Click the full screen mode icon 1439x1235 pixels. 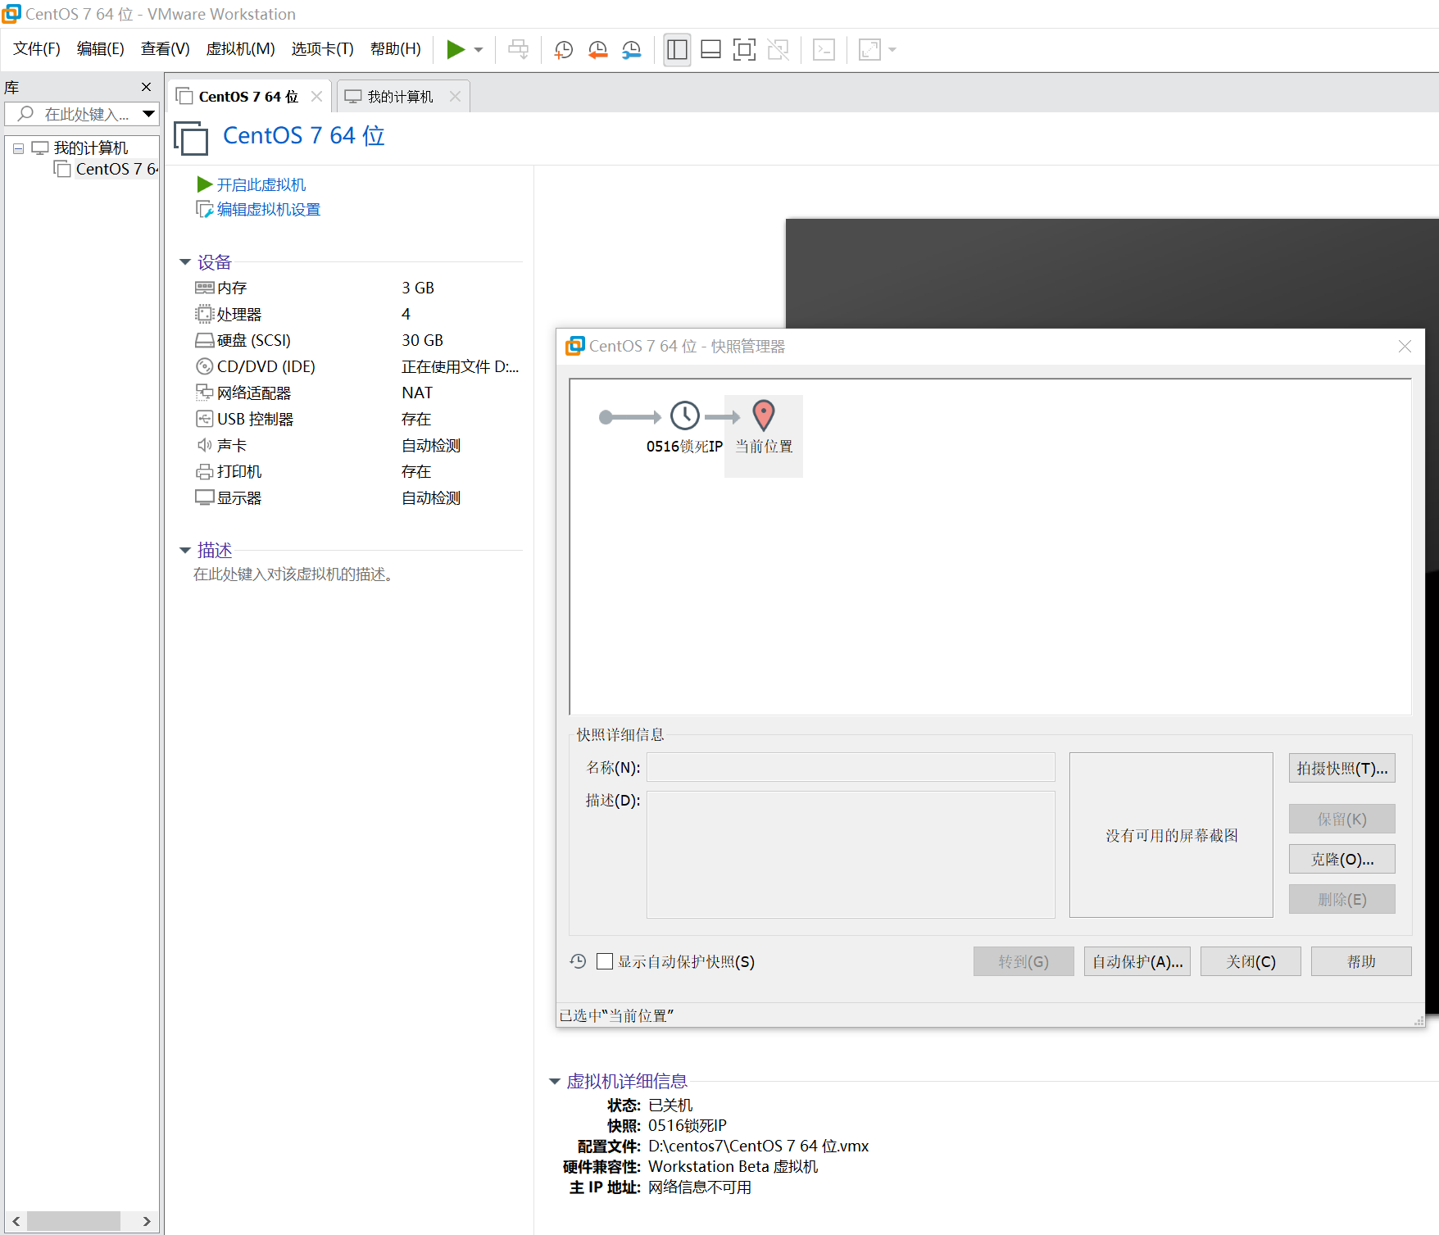click(x=744, y=50)
